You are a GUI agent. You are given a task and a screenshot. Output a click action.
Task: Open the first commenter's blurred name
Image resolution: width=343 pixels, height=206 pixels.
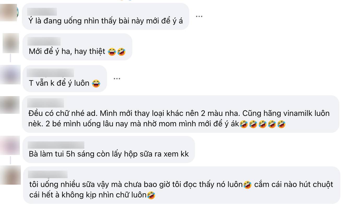(42, 12)
